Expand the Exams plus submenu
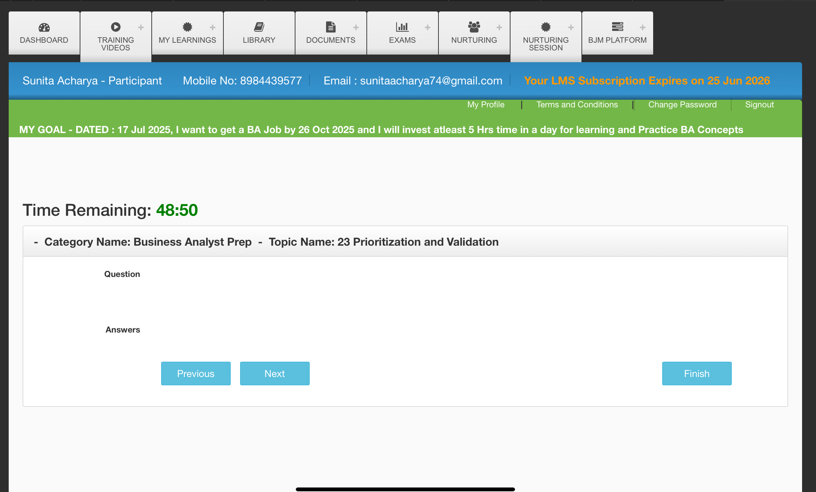816x492 pixels. coord(428,27)
